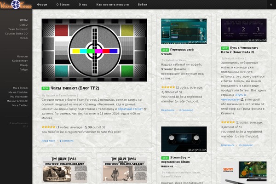Follow the 'обратный отсчет' link
Screen dimensions: 276x184
(x=130, y=109)
